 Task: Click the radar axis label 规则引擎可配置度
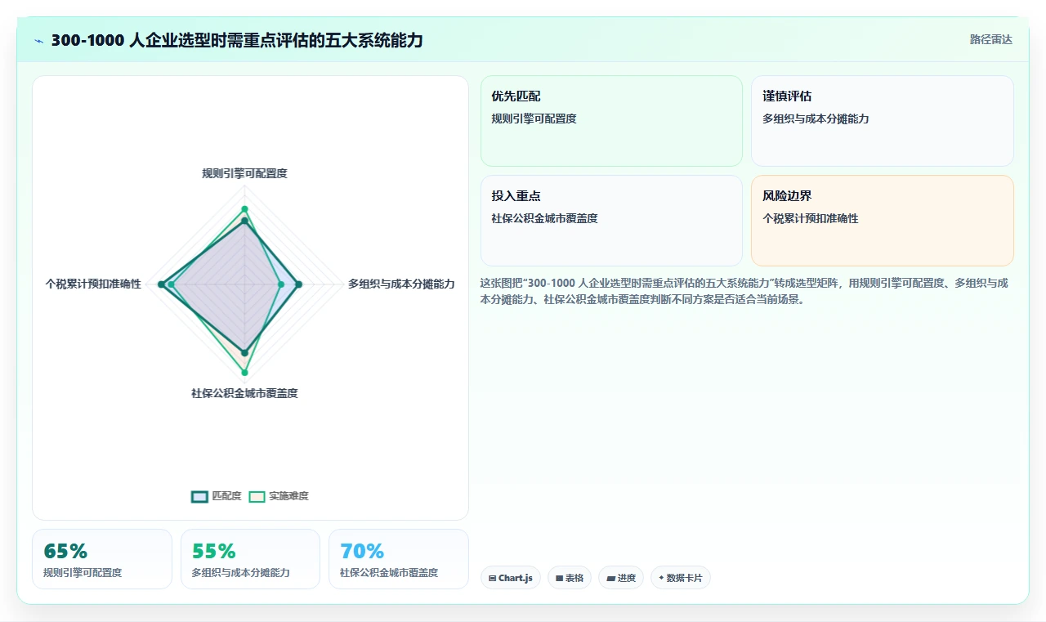244,173
